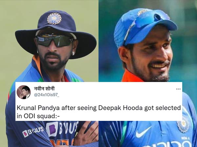The height and width of the screenshot is (147, 197).
Task: Click the tweet author's profile avatar
Action: pos(24,92)
